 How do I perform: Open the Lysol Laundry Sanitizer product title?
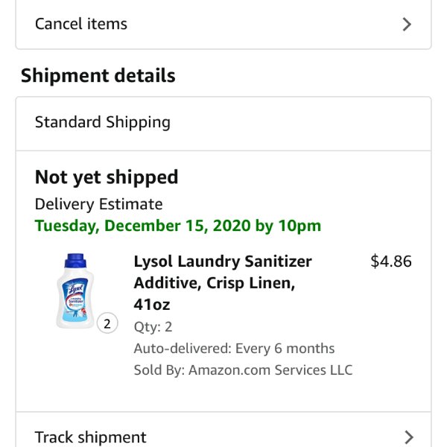[223, 283]
